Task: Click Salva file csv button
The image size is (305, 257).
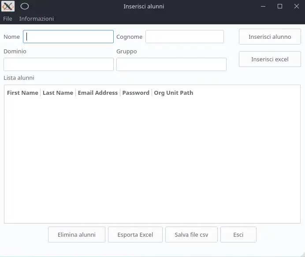Action: click(x=191, y=235)
